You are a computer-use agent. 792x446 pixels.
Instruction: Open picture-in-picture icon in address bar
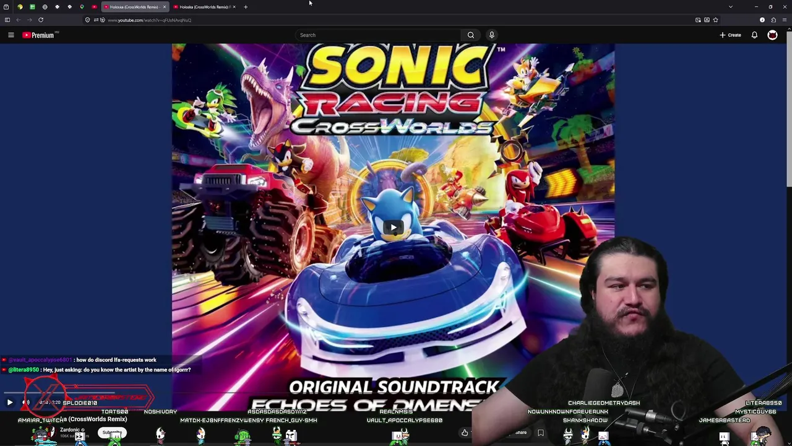[x=698, y=20]
